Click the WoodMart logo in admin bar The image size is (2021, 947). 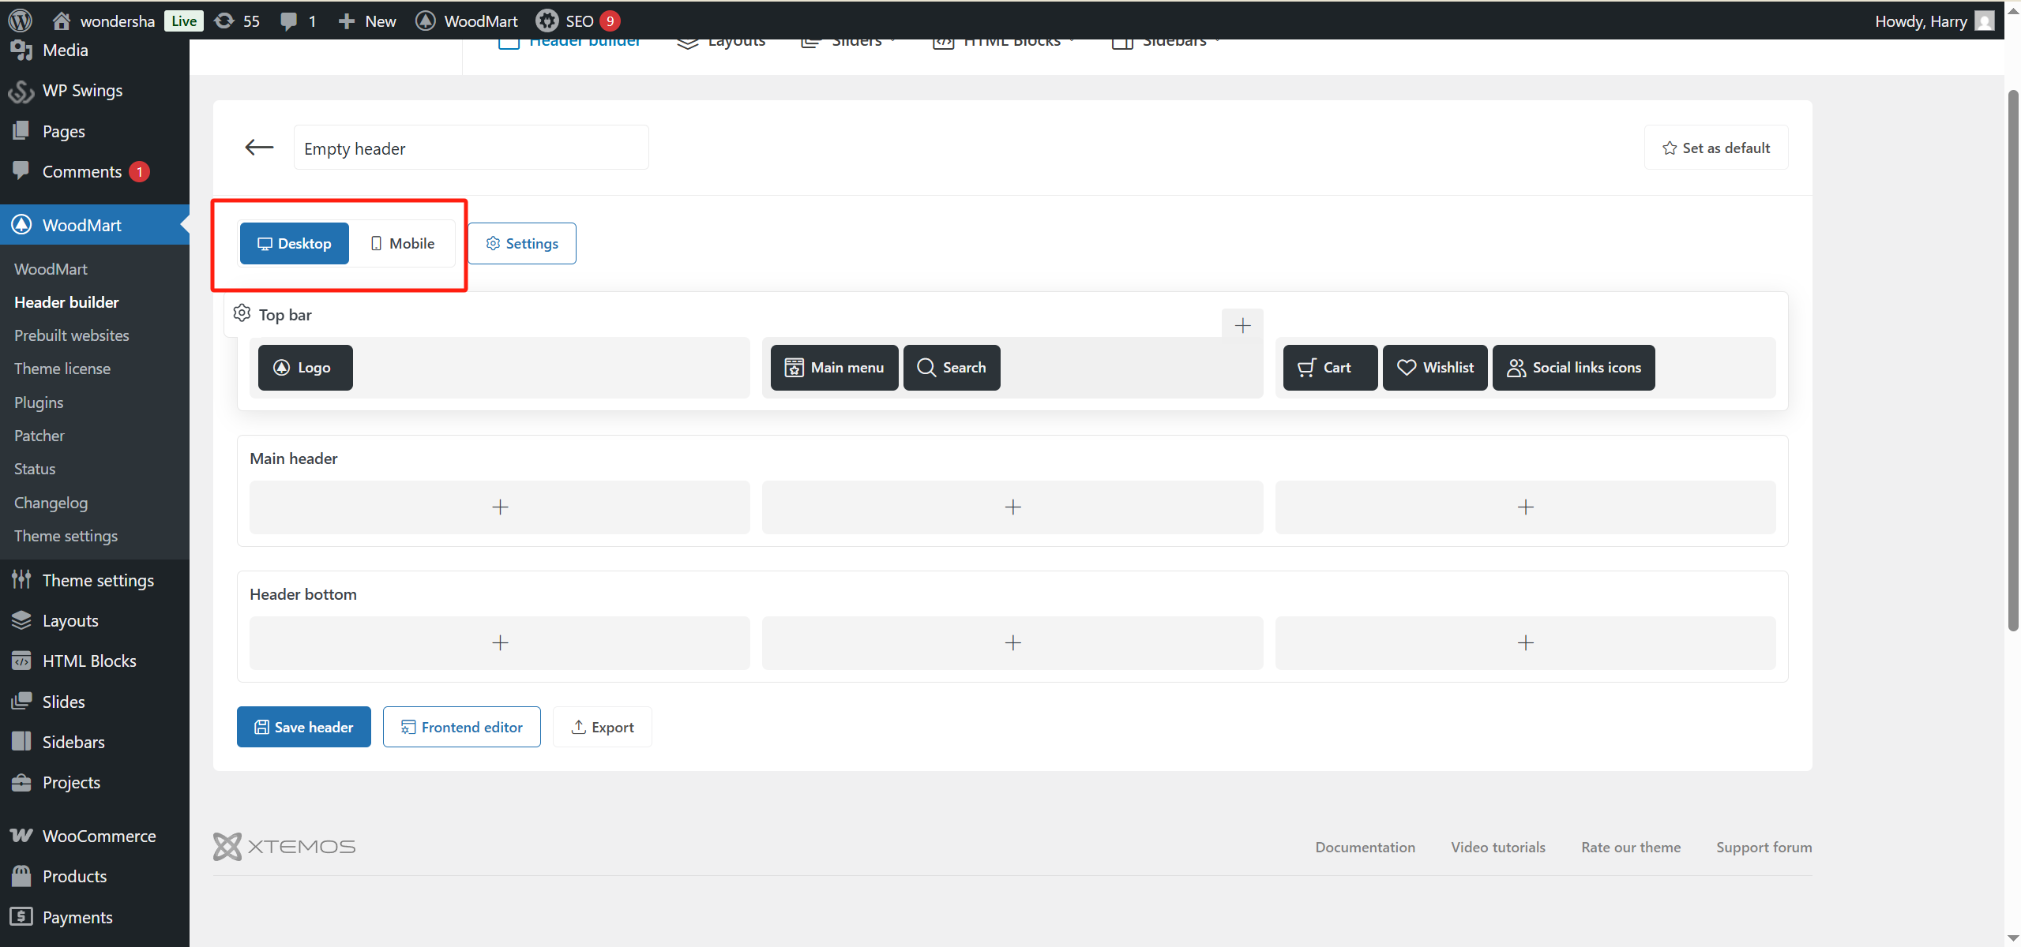pyautogui.click(x=466, y=21)
